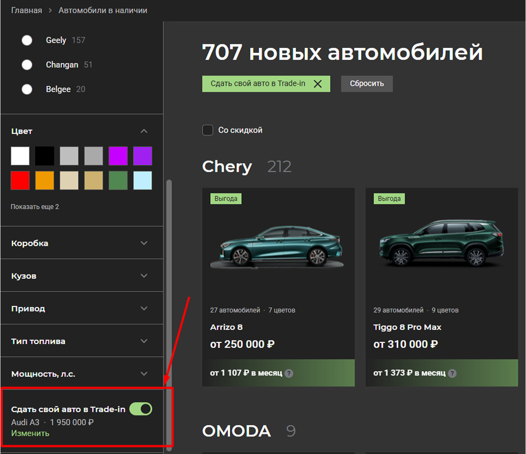Click the help icon next to 1 107 ₽ в месяц

click(289, 373)
